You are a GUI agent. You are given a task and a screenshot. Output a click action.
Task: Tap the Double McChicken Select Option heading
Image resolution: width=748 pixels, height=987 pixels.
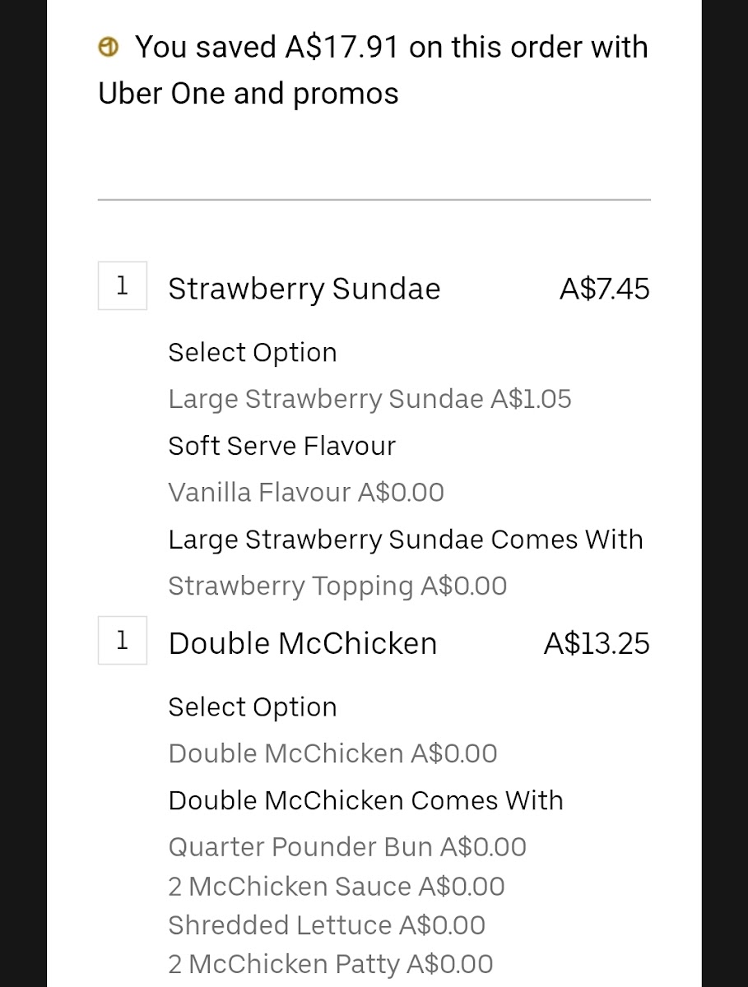point(253,707)
